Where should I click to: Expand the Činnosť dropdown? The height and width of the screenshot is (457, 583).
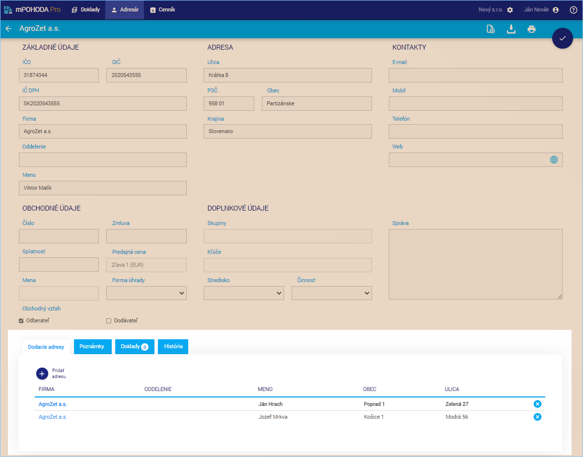click(x=331, y=294)
